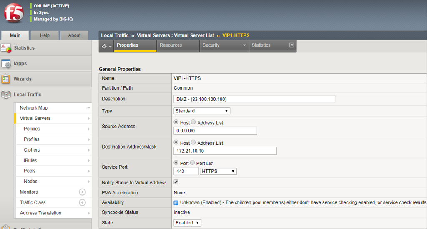
Task: Open the HTTPS service port dropdown
Action: 218,172
